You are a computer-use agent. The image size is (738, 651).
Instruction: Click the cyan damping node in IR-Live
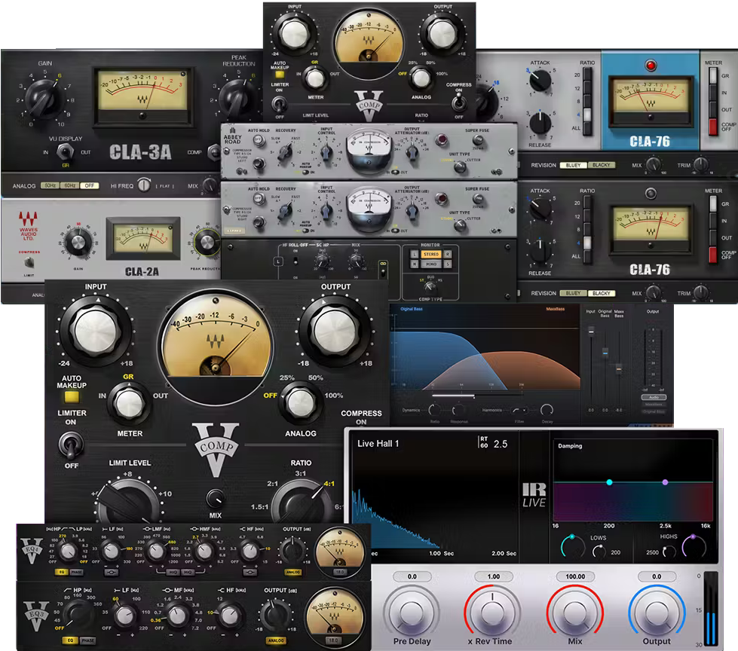[x=610, y=482]
